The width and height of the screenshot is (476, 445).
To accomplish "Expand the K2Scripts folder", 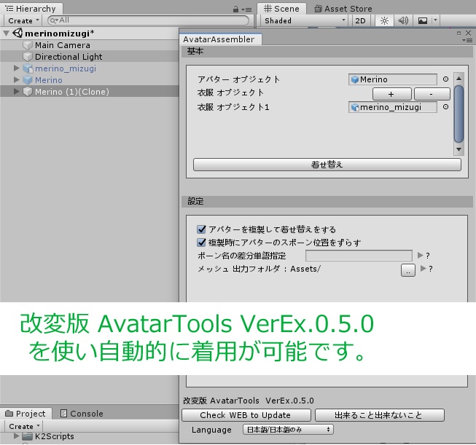I will 16,436.
